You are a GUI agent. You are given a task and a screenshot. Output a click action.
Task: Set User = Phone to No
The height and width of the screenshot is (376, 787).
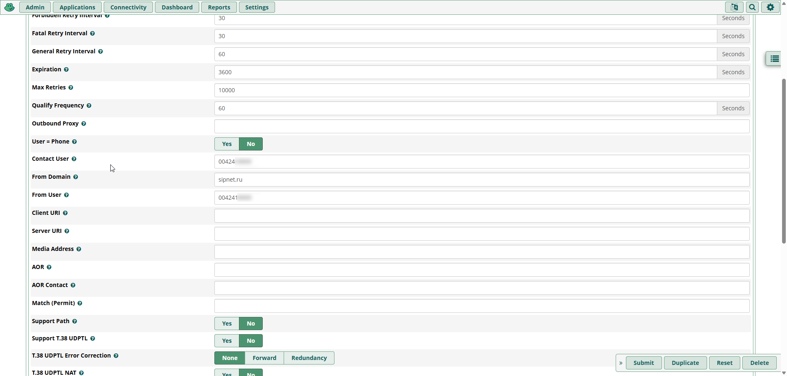coord(251,144)
